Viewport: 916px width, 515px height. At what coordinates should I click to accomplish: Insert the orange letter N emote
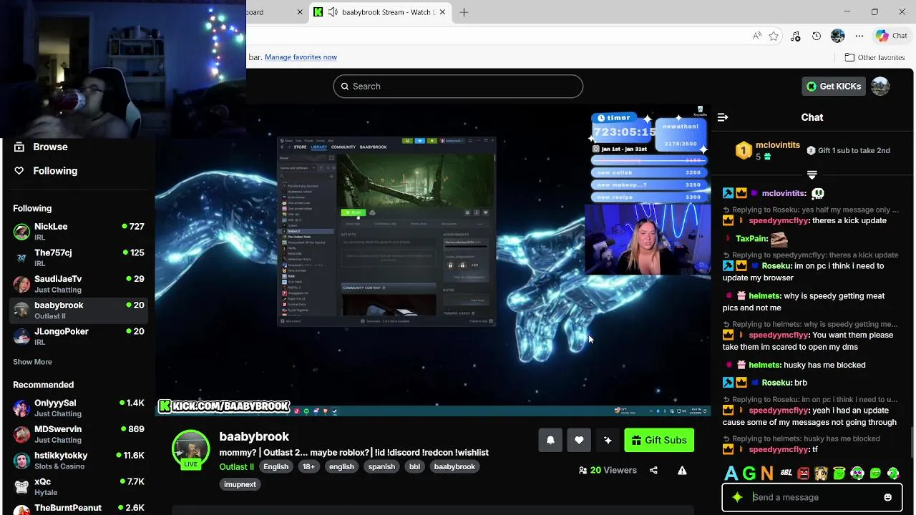point(767,474)
